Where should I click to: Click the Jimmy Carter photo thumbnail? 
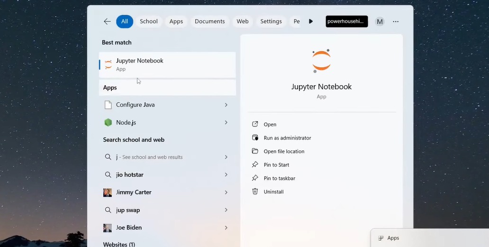(107, 193)
